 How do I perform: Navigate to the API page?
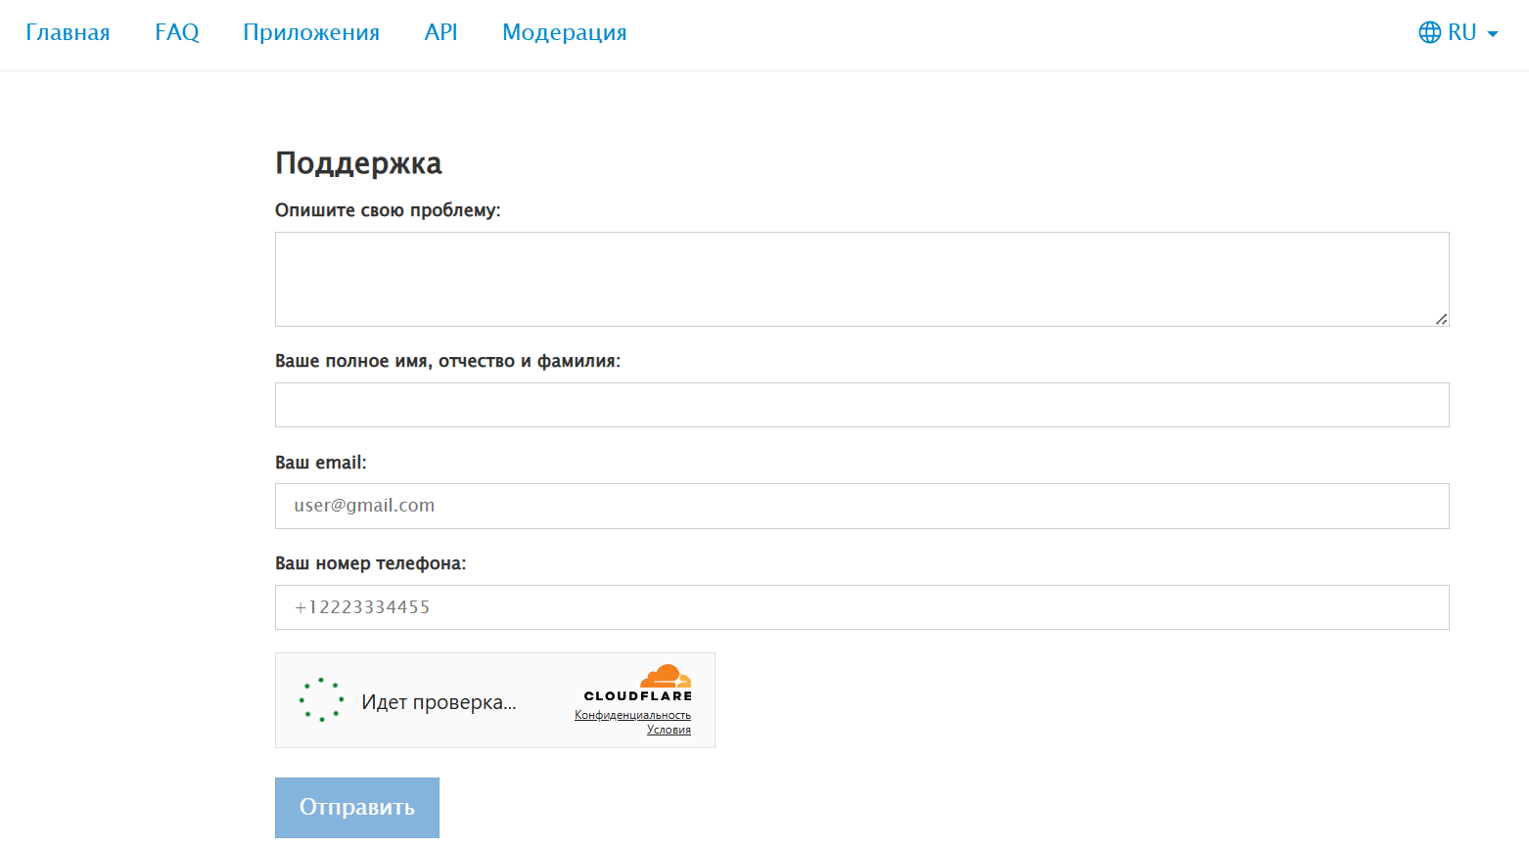click(x=440, y=32)
